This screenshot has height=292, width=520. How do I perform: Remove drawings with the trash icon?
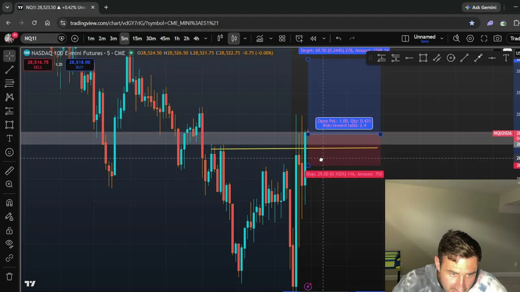pyautogui.click(x=9, y=277)
